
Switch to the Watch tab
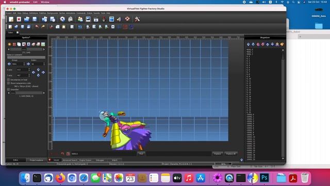[114, 160]
